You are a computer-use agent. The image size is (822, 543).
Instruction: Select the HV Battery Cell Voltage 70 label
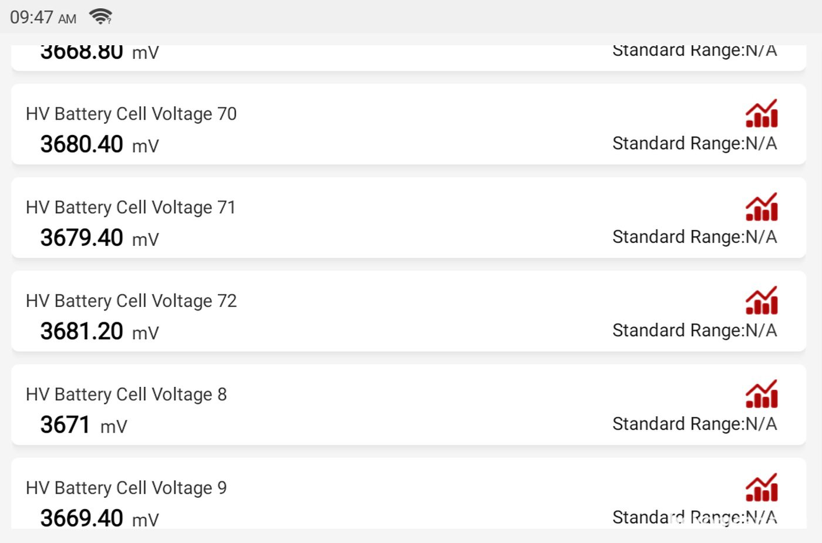[131, 114]
